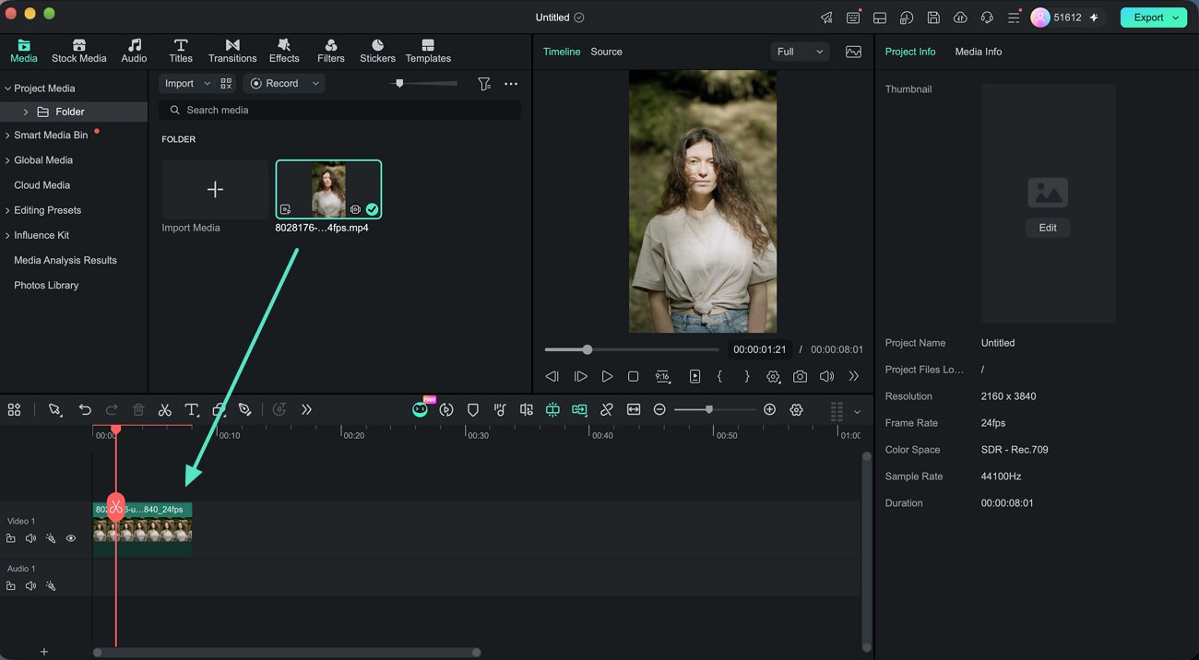Click the mark in left brace icon
1199x660 pixels.
click(719, 376)
